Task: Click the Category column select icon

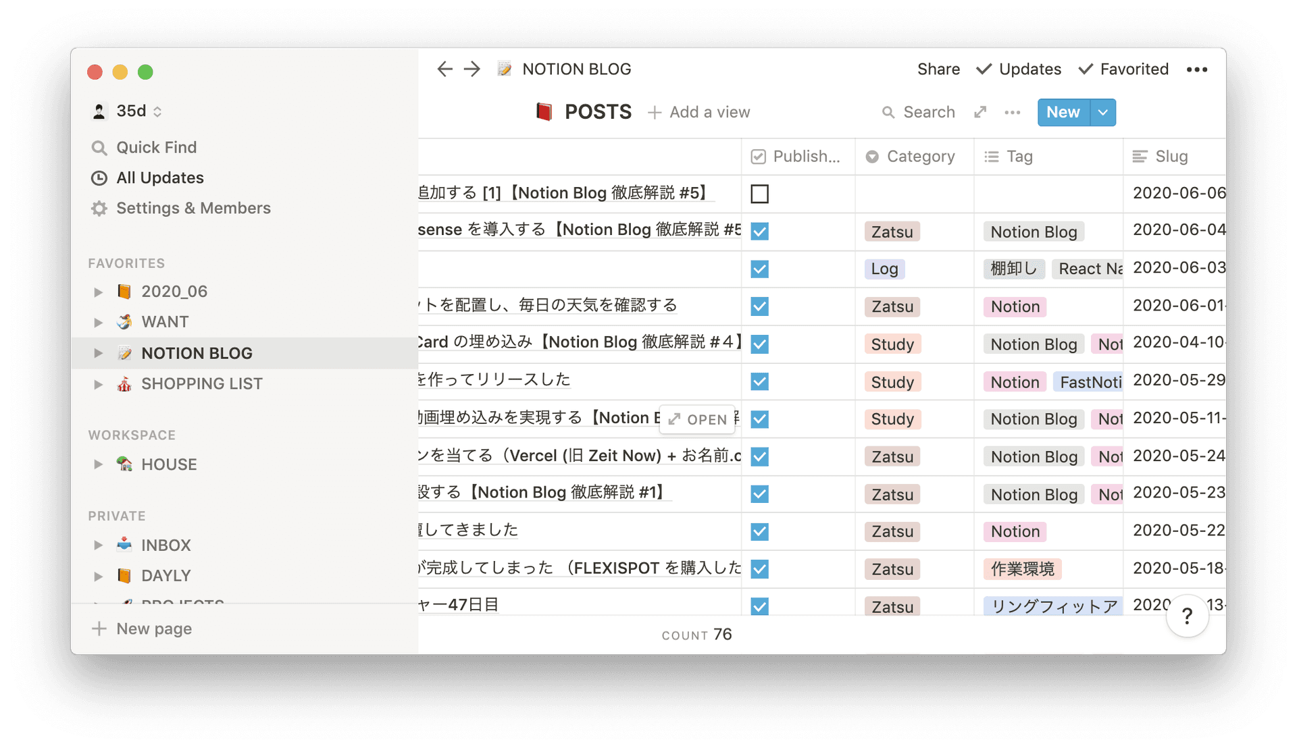Action: [872, 157]
